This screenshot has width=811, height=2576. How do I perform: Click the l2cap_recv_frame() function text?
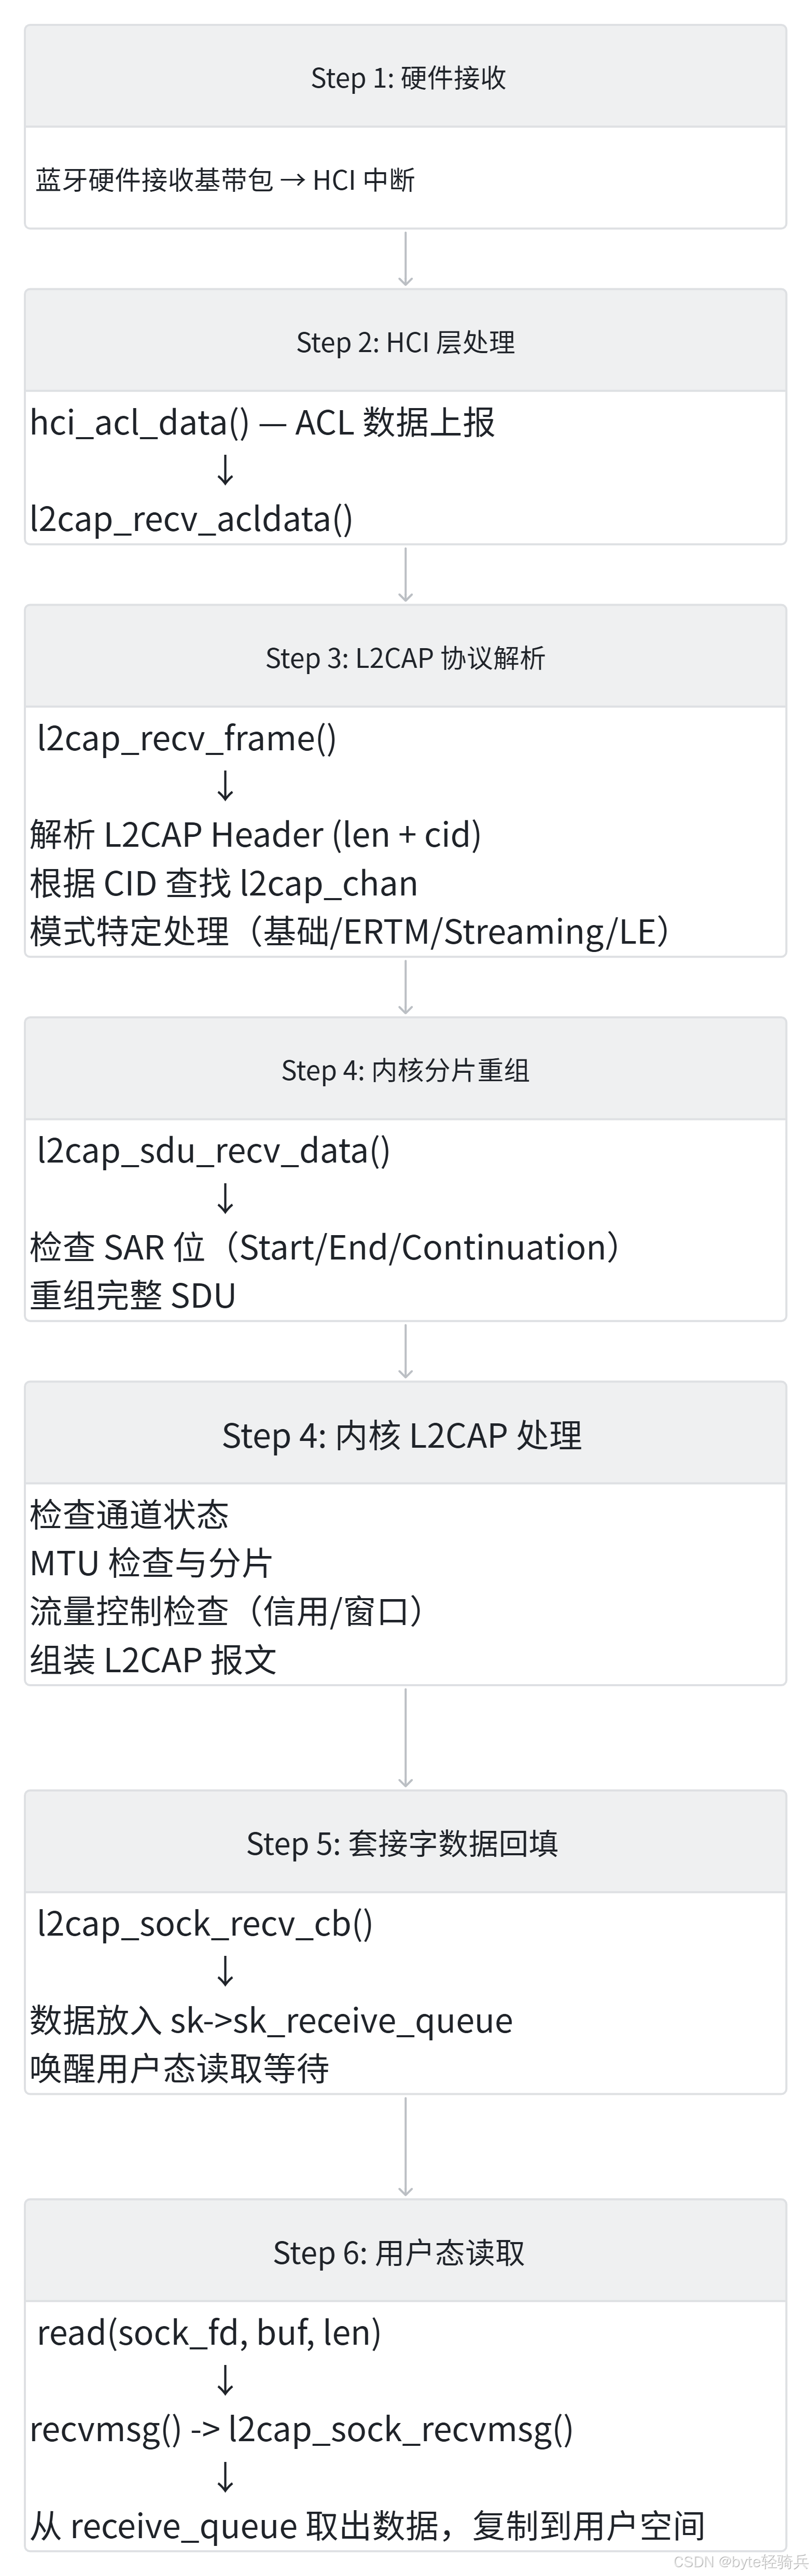(x=187, y=738)
